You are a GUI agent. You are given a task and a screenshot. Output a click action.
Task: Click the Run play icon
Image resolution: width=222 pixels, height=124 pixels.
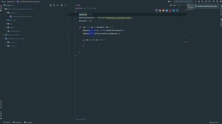coord(196,1)
